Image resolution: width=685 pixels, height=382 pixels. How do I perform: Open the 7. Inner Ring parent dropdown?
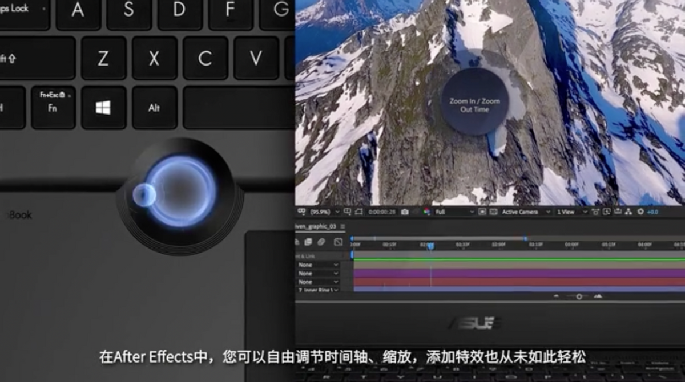pos(318,290)
